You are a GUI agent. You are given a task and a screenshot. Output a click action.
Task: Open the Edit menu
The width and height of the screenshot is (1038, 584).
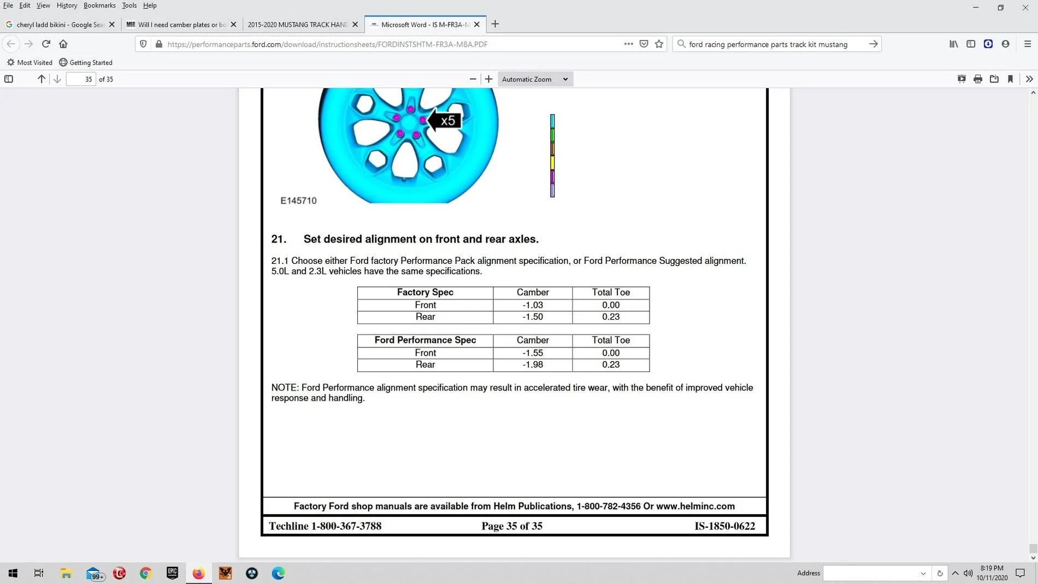(25, 5)
